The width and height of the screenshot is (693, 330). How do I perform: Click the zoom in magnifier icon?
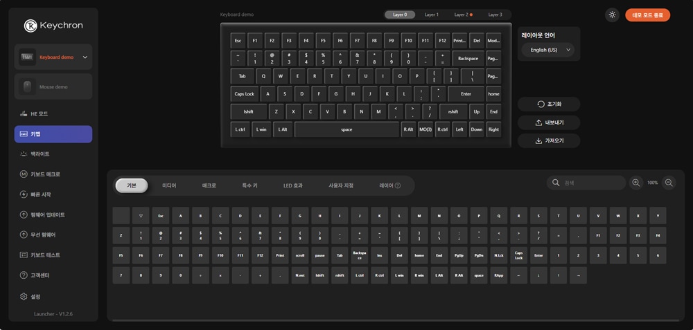(x=635, y=183)
